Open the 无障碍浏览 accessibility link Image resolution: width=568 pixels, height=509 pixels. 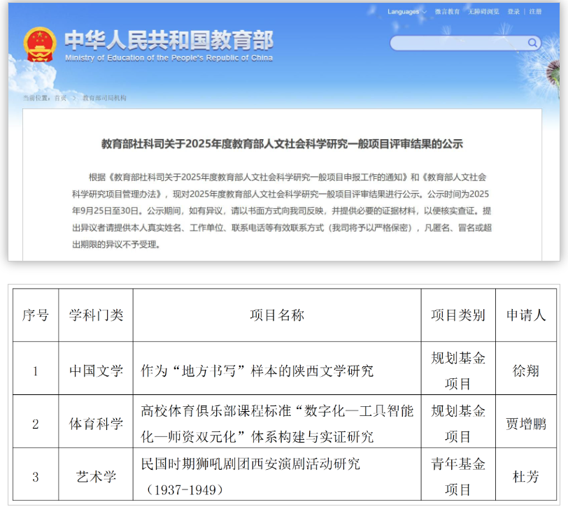[x=483, y=12]
